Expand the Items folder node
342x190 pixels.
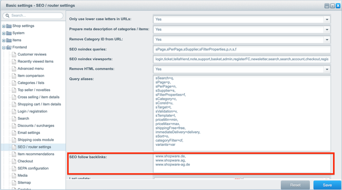4,40
